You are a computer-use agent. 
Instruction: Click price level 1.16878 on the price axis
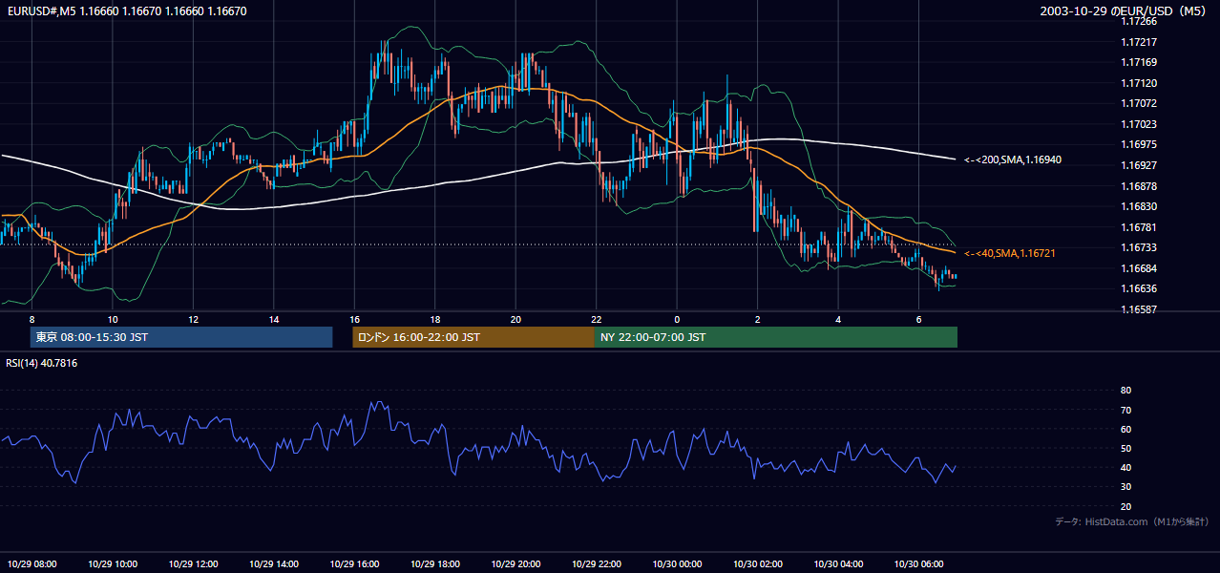[x=1139, y=186]
